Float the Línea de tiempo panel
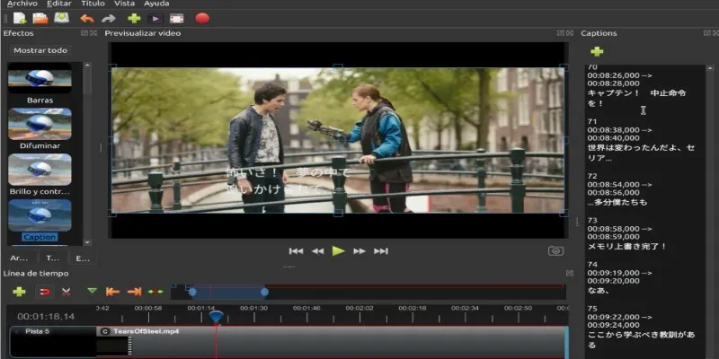The height and width of the screenshot is (359, 719). [570, 273]
